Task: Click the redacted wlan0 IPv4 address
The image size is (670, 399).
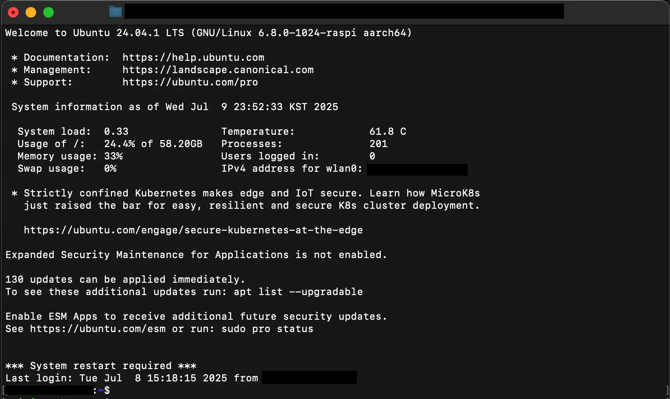Action: coord(417,169)
